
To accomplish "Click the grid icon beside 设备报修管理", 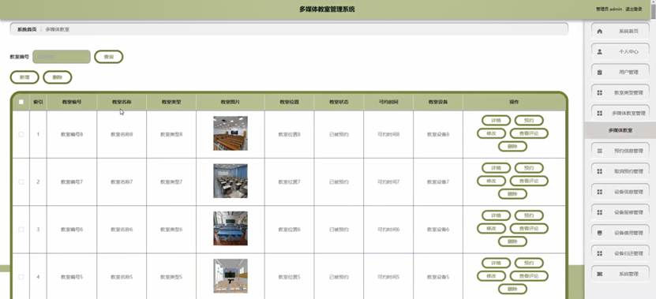I will tap(599, 212).
